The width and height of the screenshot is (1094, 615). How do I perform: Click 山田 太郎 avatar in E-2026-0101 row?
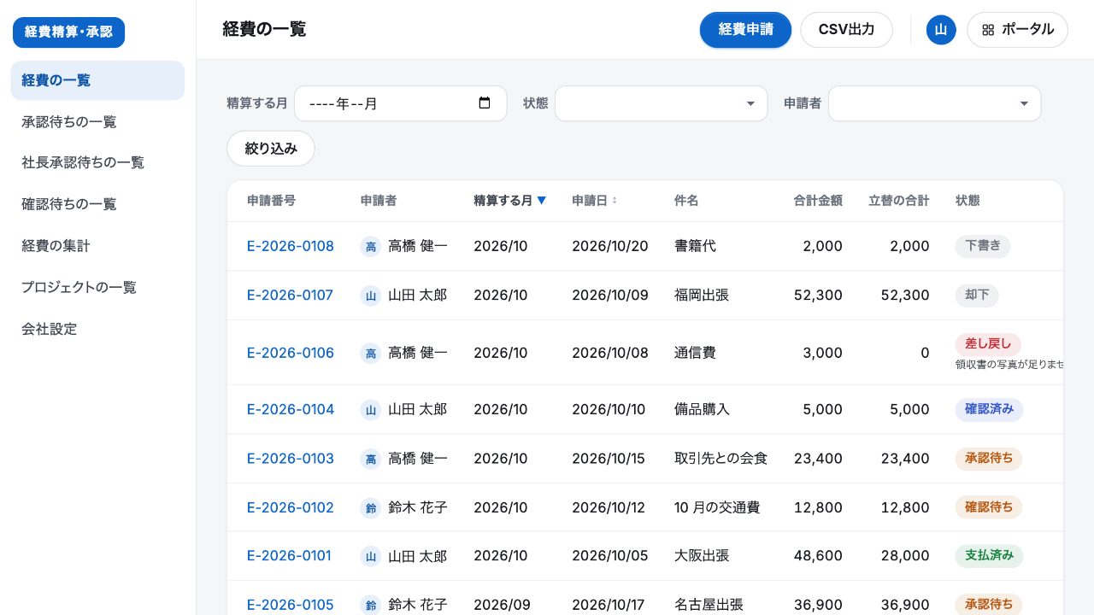[371, 557]
